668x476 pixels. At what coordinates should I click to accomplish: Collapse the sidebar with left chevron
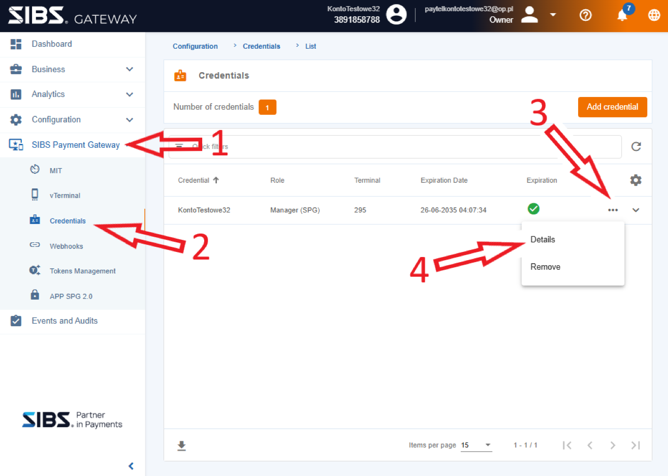click(131, 466)
